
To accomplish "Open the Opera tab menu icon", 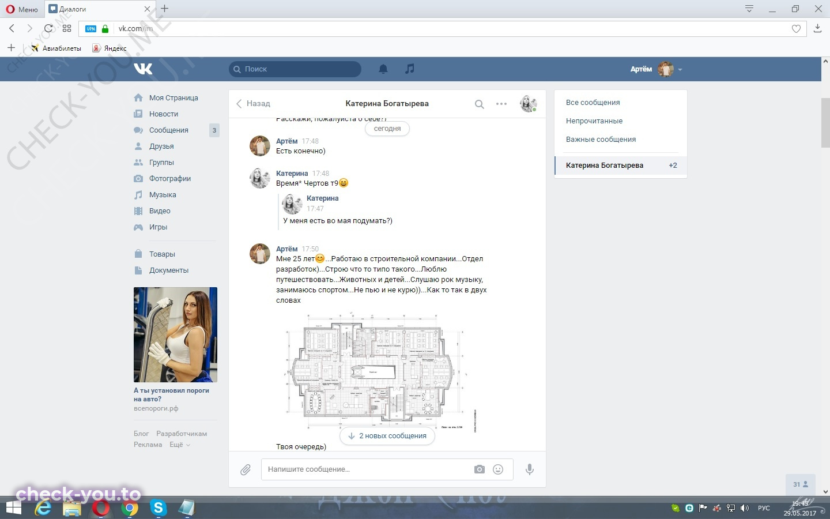I will coord(749,9).
